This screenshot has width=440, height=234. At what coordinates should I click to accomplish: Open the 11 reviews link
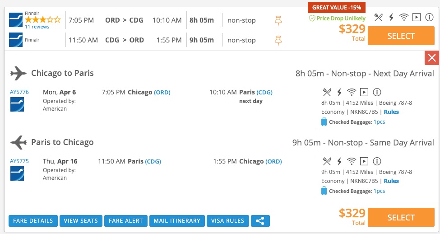tap(37, 27)
